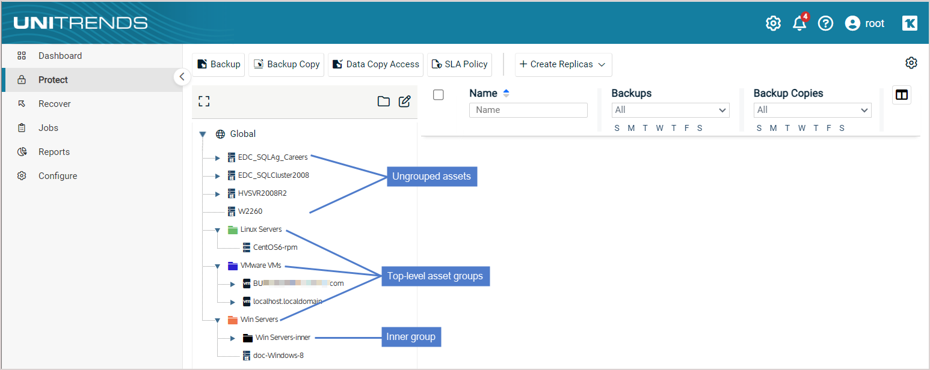Click the edit pencil icon above the asset tree

click(x=405, y=102)
